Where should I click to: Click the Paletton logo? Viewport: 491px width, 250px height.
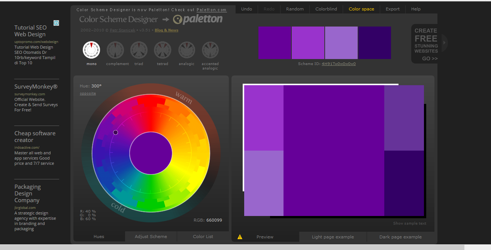198,19
